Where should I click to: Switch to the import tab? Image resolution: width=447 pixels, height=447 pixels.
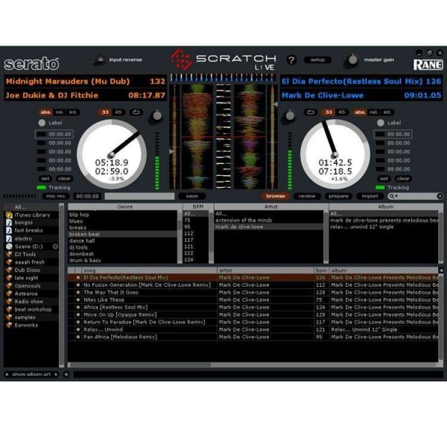tap(370, 196)
